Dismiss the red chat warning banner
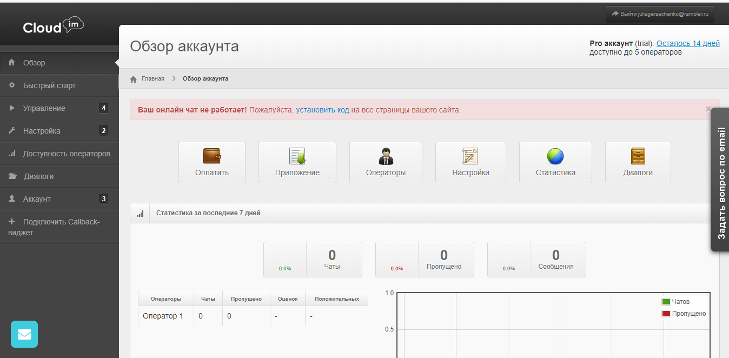The width and height of the screenshot is (729, 358). (x=708, y=109)
